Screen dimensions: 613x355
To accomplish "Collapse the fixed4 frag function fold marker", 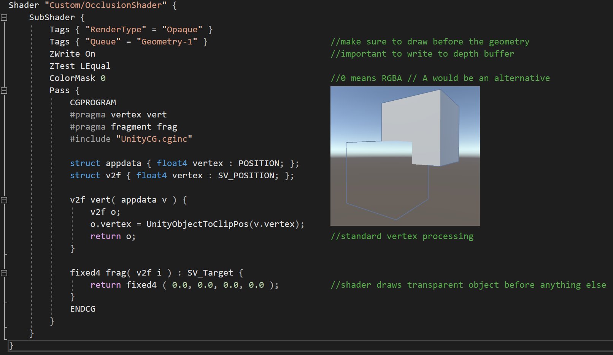I will click(4, 273).
